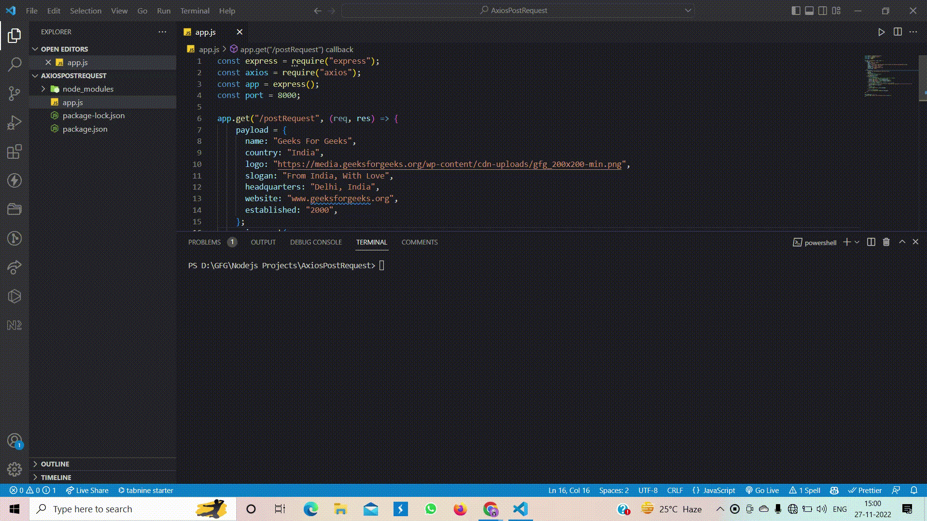The height and width of the screenshot is (521, 927).
Task: Open Windows Start menu
Action: coord(14,509)
